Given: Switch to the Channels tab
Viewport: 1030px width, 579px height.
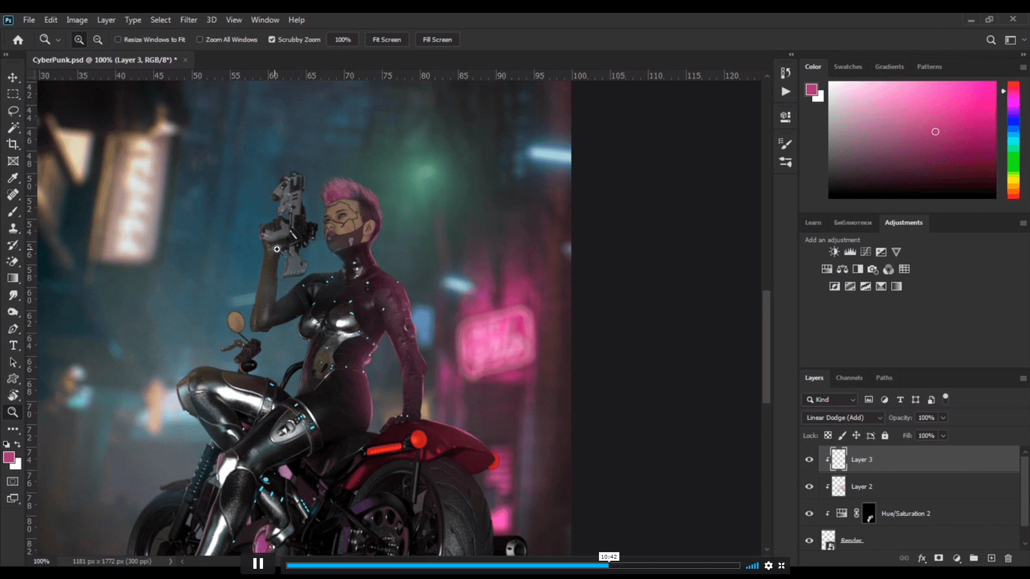Looking at the screenshot, I should point(849,378).
